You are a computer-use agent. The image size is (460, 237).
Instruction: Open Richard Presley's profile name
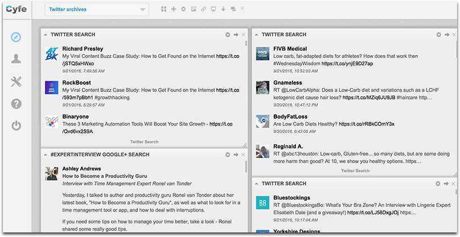coord(83,49)
